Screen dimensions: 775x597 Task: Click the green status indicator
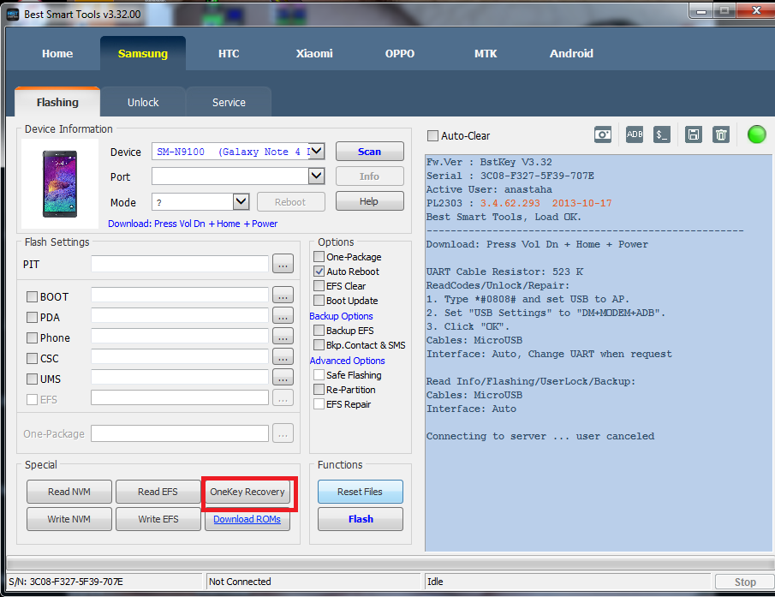coord(756,134)
